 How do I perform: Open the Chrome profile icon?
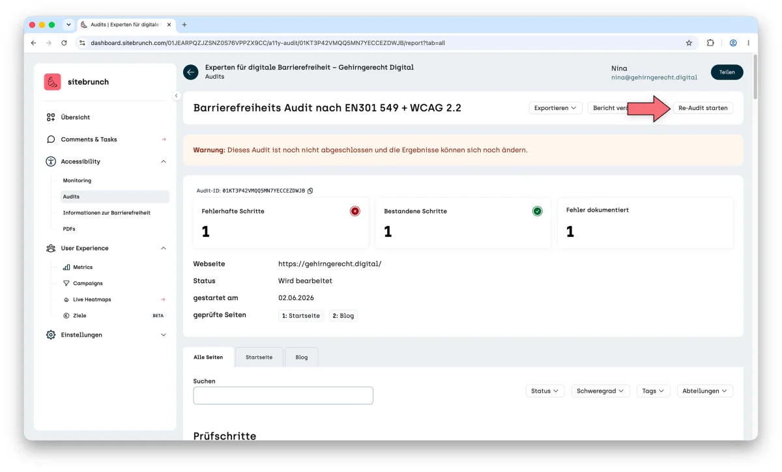point(733,43)
